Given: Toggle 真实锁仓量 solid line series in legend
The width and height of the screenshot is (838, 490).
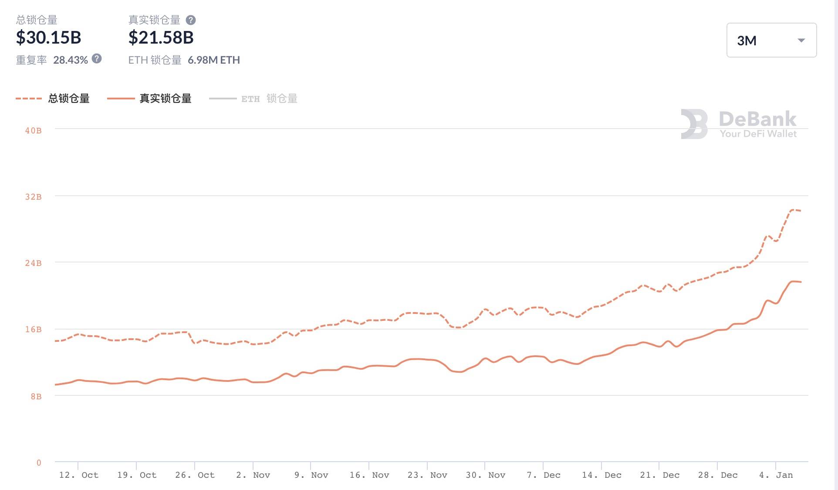Looking at the screenshot, I should (x=166, y=99).
